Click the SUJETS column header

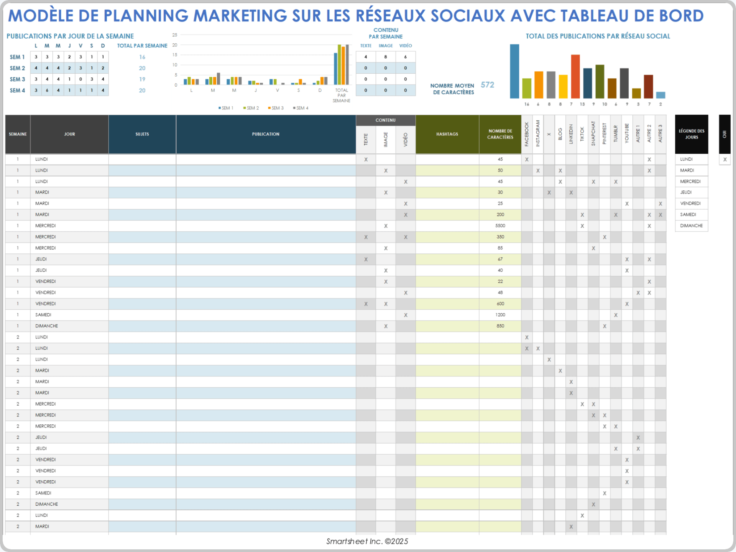(x=142, y=134)
